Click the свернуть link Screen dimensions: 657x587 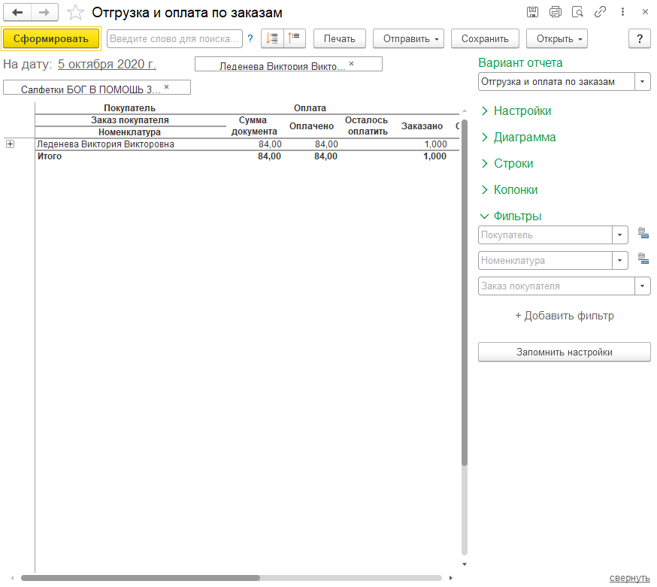(x=629, y=578)
